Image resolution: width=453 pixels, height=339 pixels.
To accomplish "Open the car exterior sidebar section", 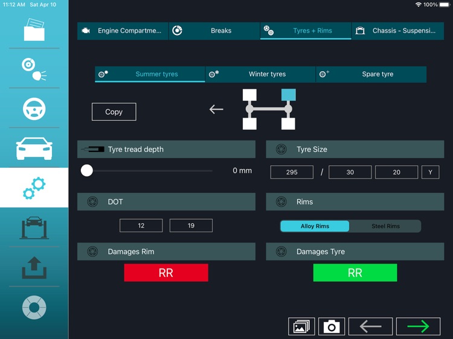I will click(34, 148).
